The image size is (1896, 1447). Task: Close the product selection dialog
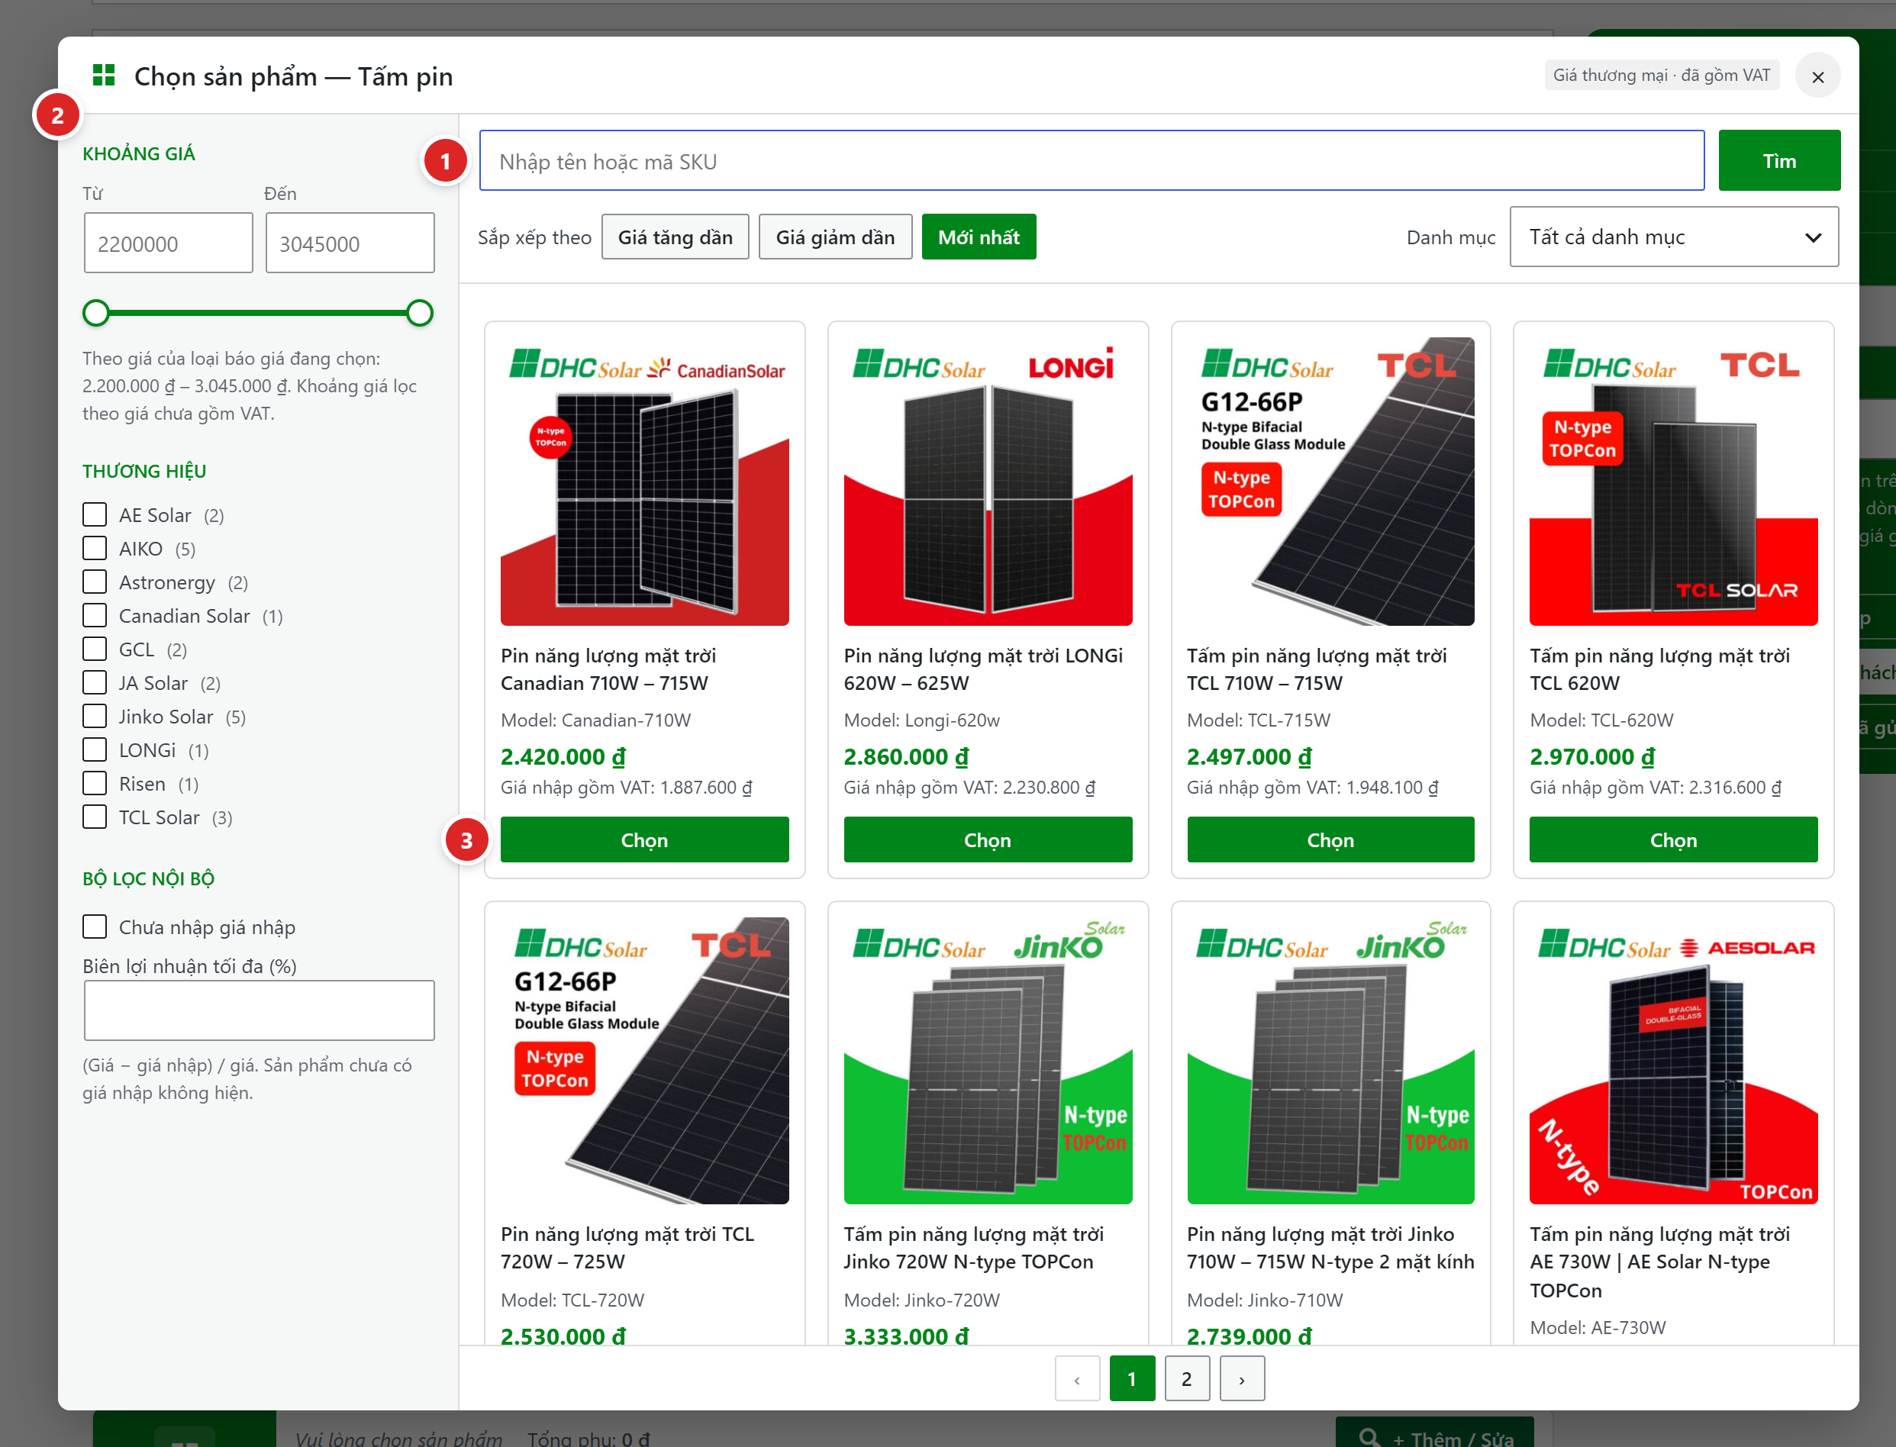tap(1817, 76)
